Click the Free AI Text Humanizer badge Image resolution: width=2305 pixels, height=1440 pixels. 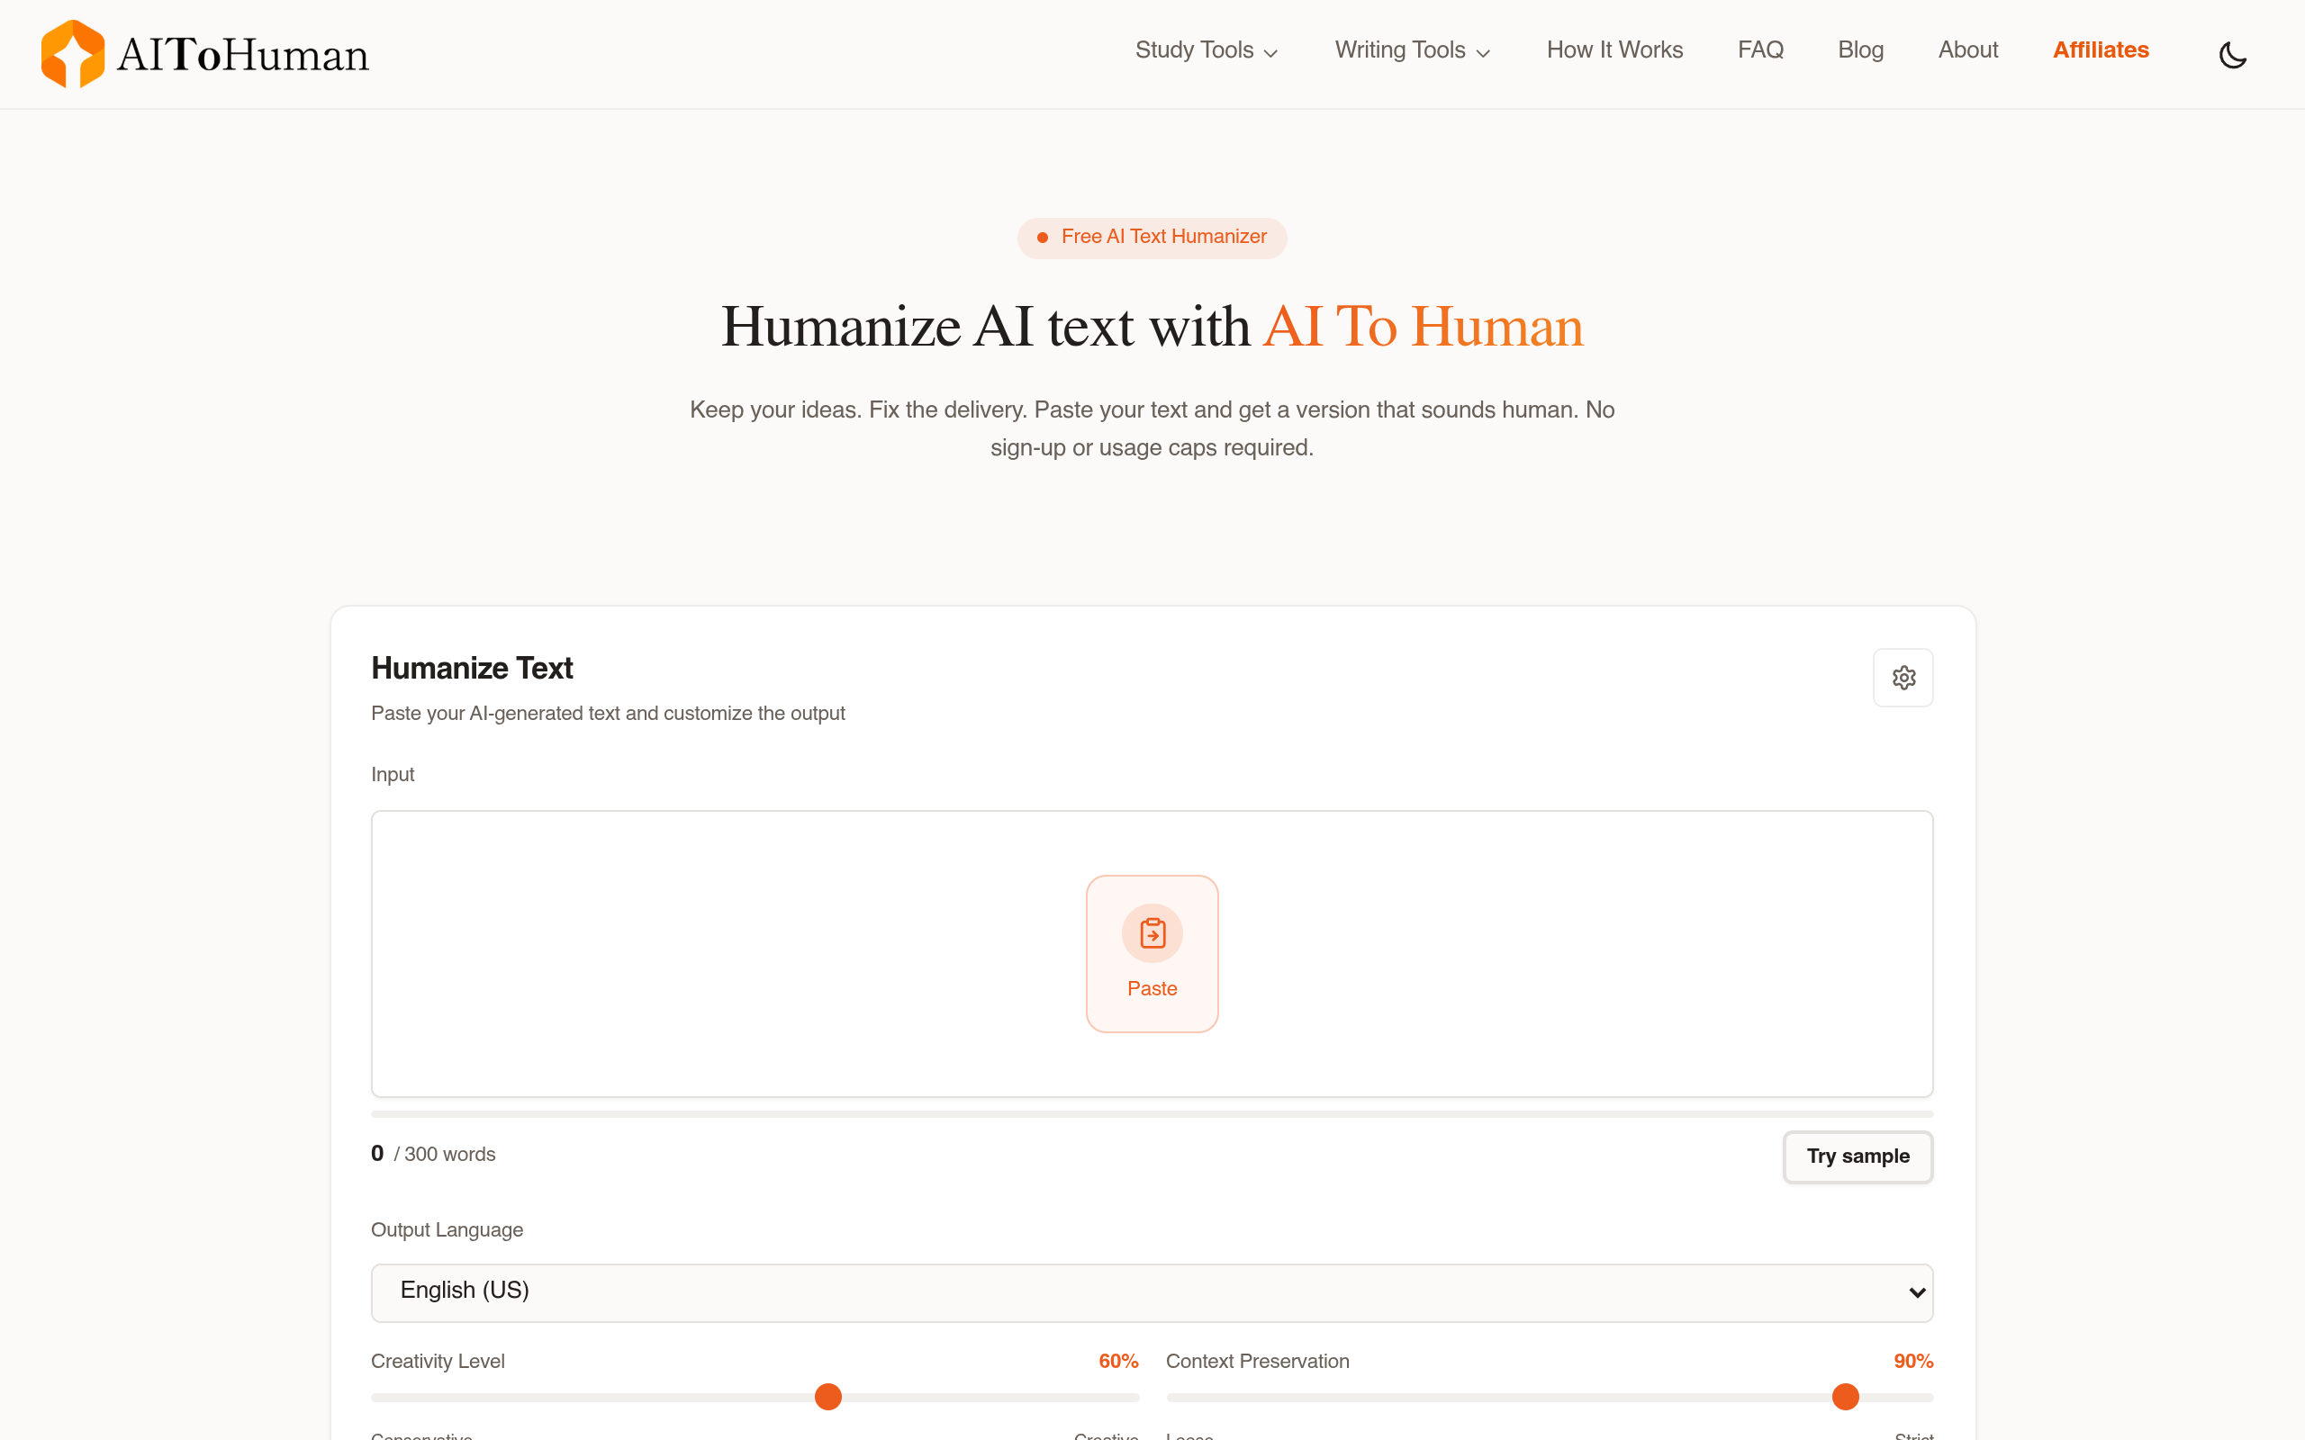[x=1152, y=237]
